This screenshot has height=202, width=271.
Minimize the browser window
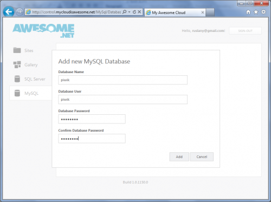click(241, 3)
